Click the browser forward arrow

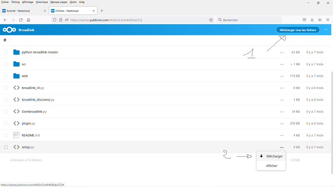[13, 20]
